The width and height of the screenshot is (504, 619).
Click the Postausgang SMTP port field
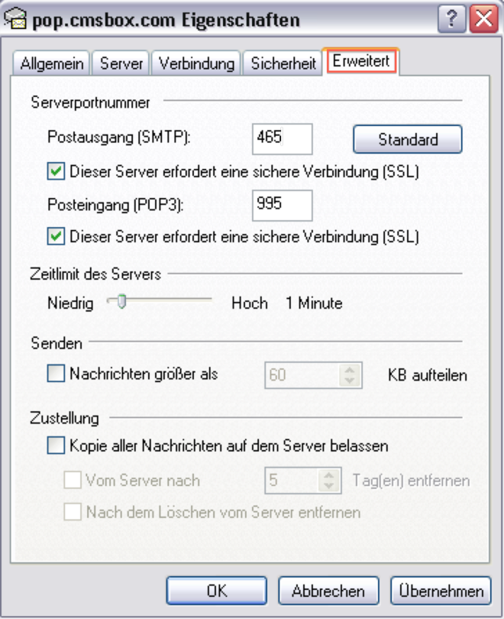point(282,139)
